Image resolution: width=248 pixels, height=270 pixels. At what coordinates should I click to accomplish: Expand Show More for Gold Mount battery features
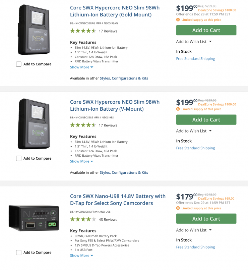[81, 67]
